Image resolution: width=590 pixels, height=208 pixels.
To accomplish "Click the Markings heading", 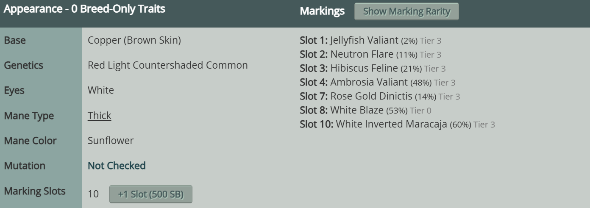I will (x=322, y=11).
